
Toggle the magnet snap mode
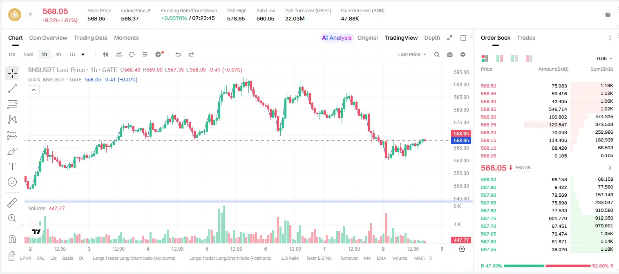pos(12,239)
